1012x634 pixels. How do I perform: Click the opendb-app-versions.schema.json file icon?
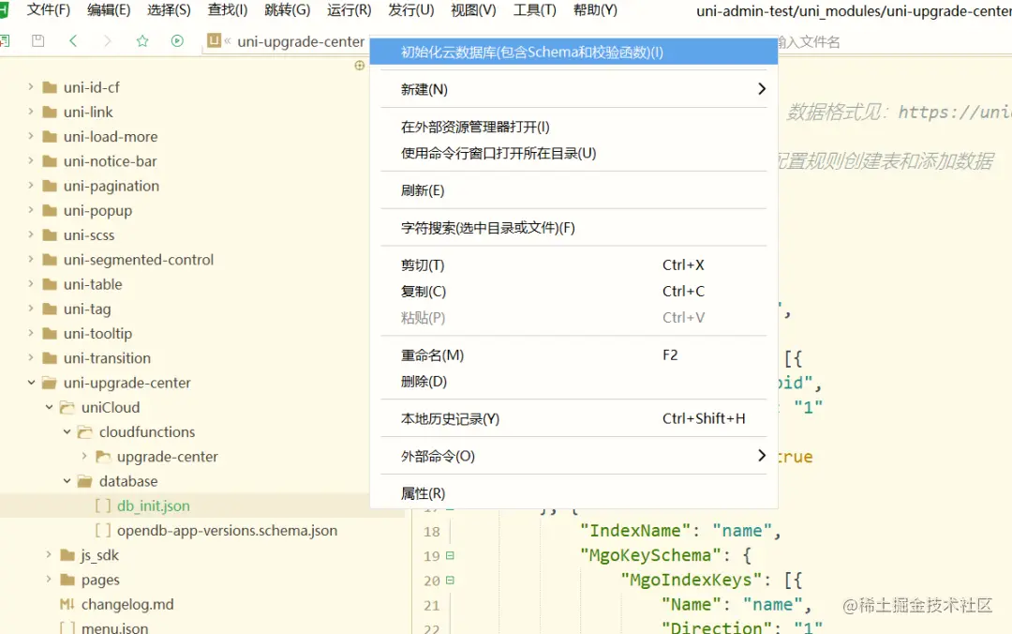coord(103,530)
